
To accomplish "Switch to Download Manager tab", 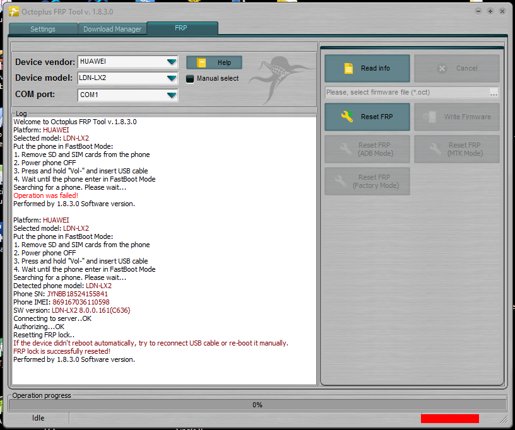I will tap(112, 29).
